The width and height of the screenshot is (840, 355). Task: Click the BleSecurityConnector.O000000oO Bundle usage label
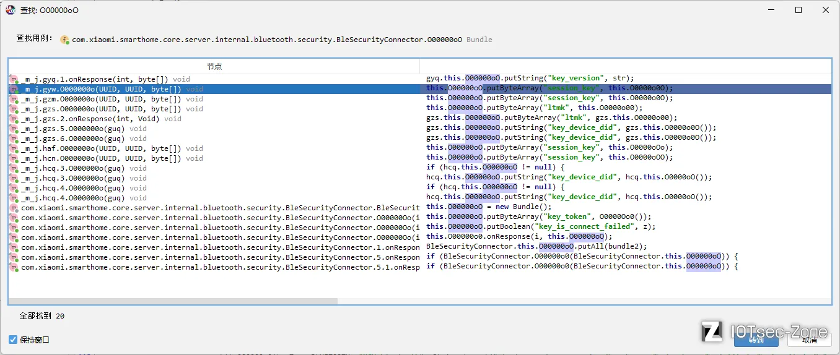pos(282,40)
